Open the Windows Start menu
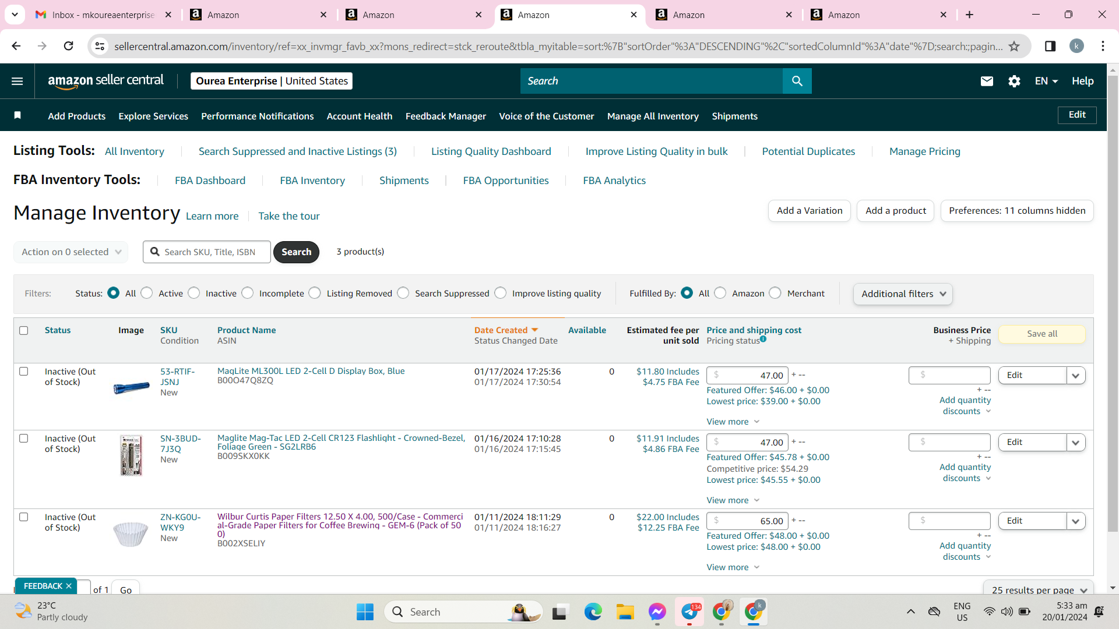Image resolution: width=1119 pixels, height=629 pixels. 365,612
